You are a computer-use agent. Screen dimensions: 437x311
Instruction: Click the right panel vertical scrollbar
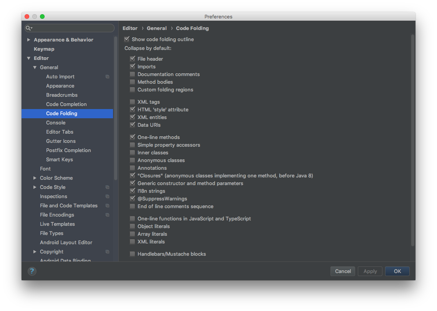coord(413,138)
